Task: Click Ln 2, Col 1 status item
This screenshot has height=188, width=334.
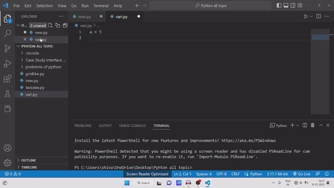Action: pyautogui.click(x=182, y=174)
